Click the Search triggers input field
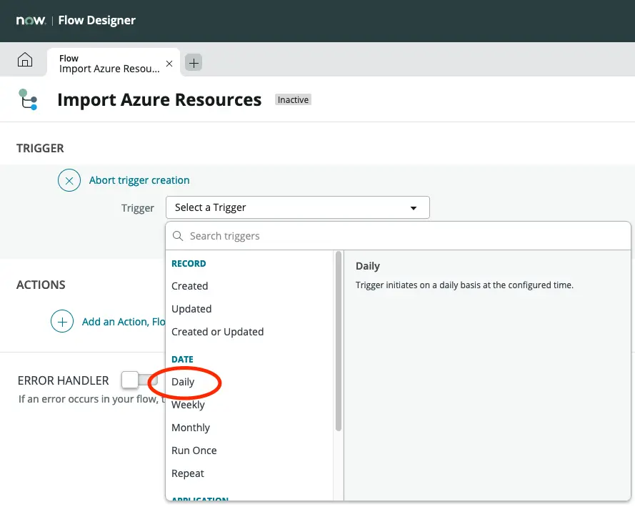Viewport: 635px width, 522px height. (x=400, y=236)
